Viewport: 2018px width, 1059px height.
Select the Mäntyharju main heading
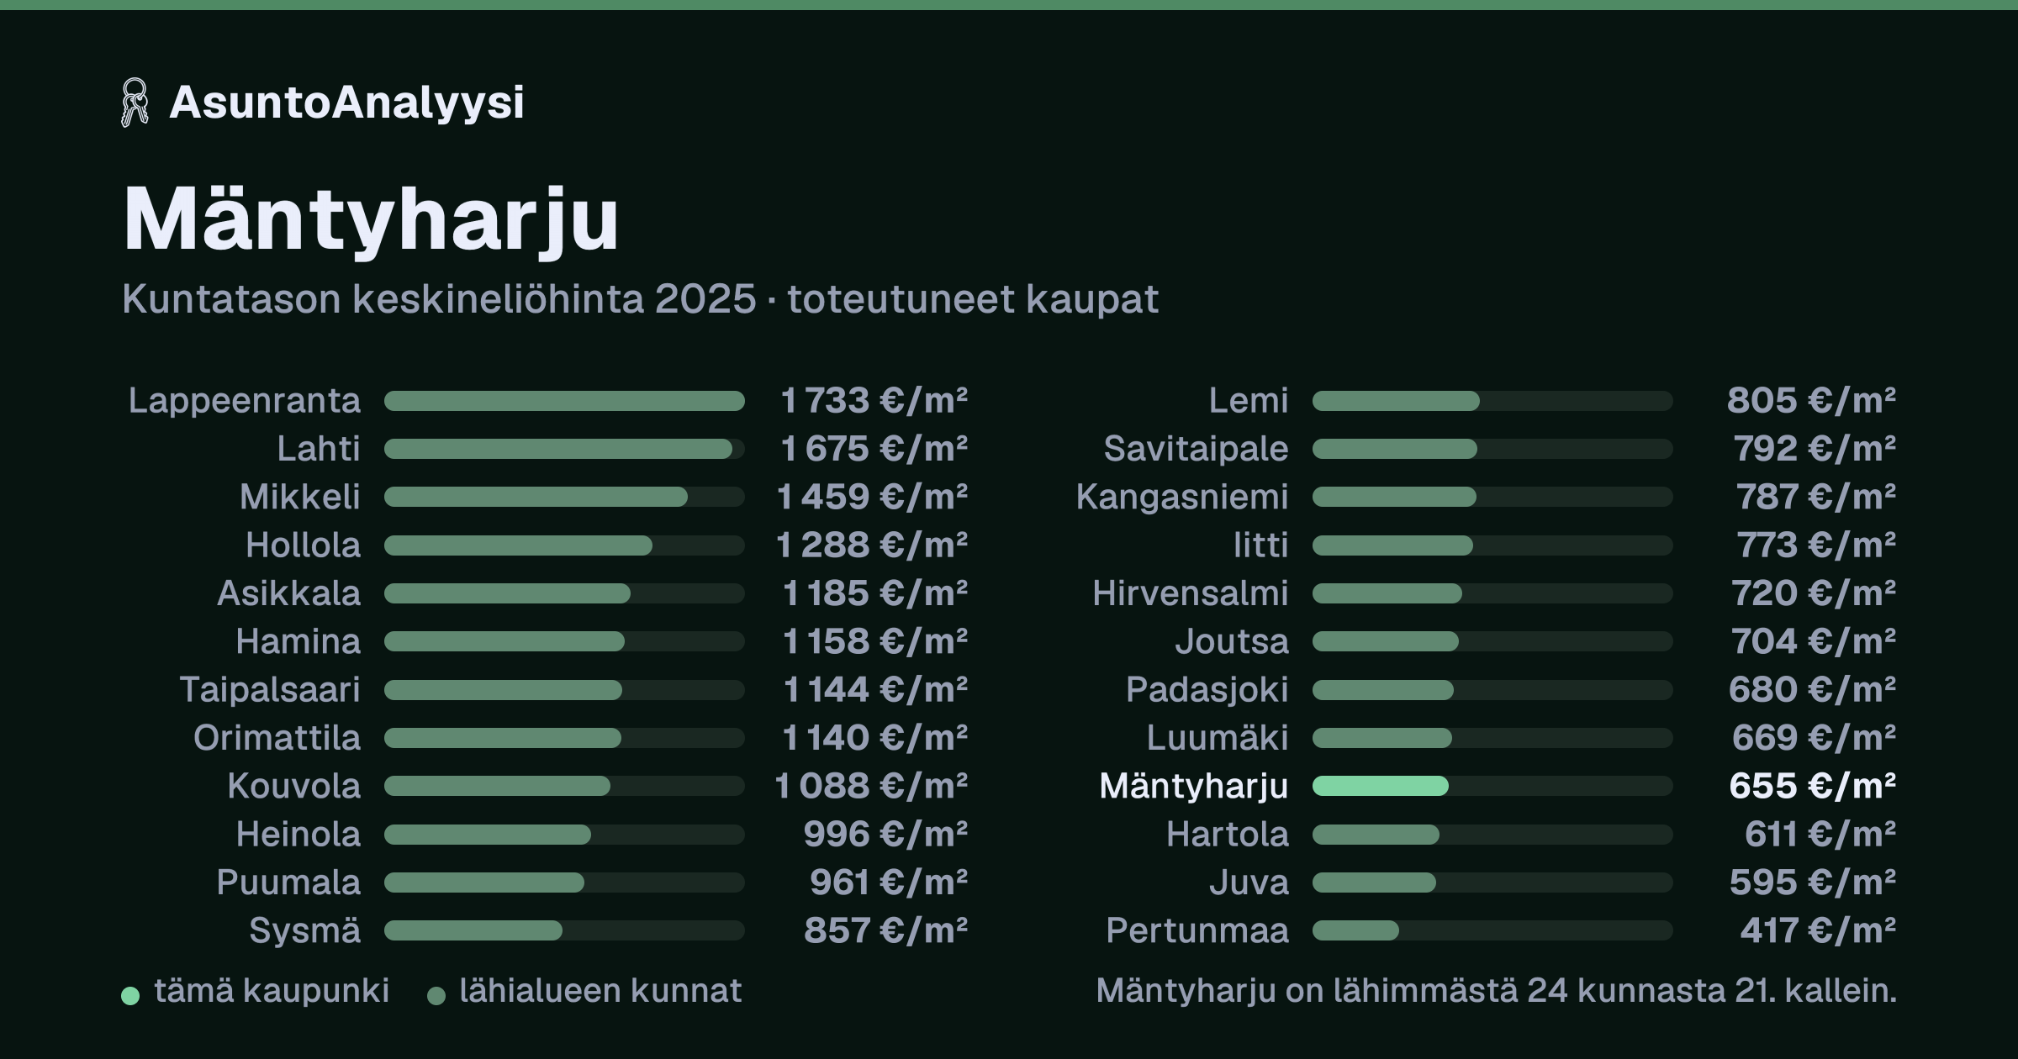371,219
